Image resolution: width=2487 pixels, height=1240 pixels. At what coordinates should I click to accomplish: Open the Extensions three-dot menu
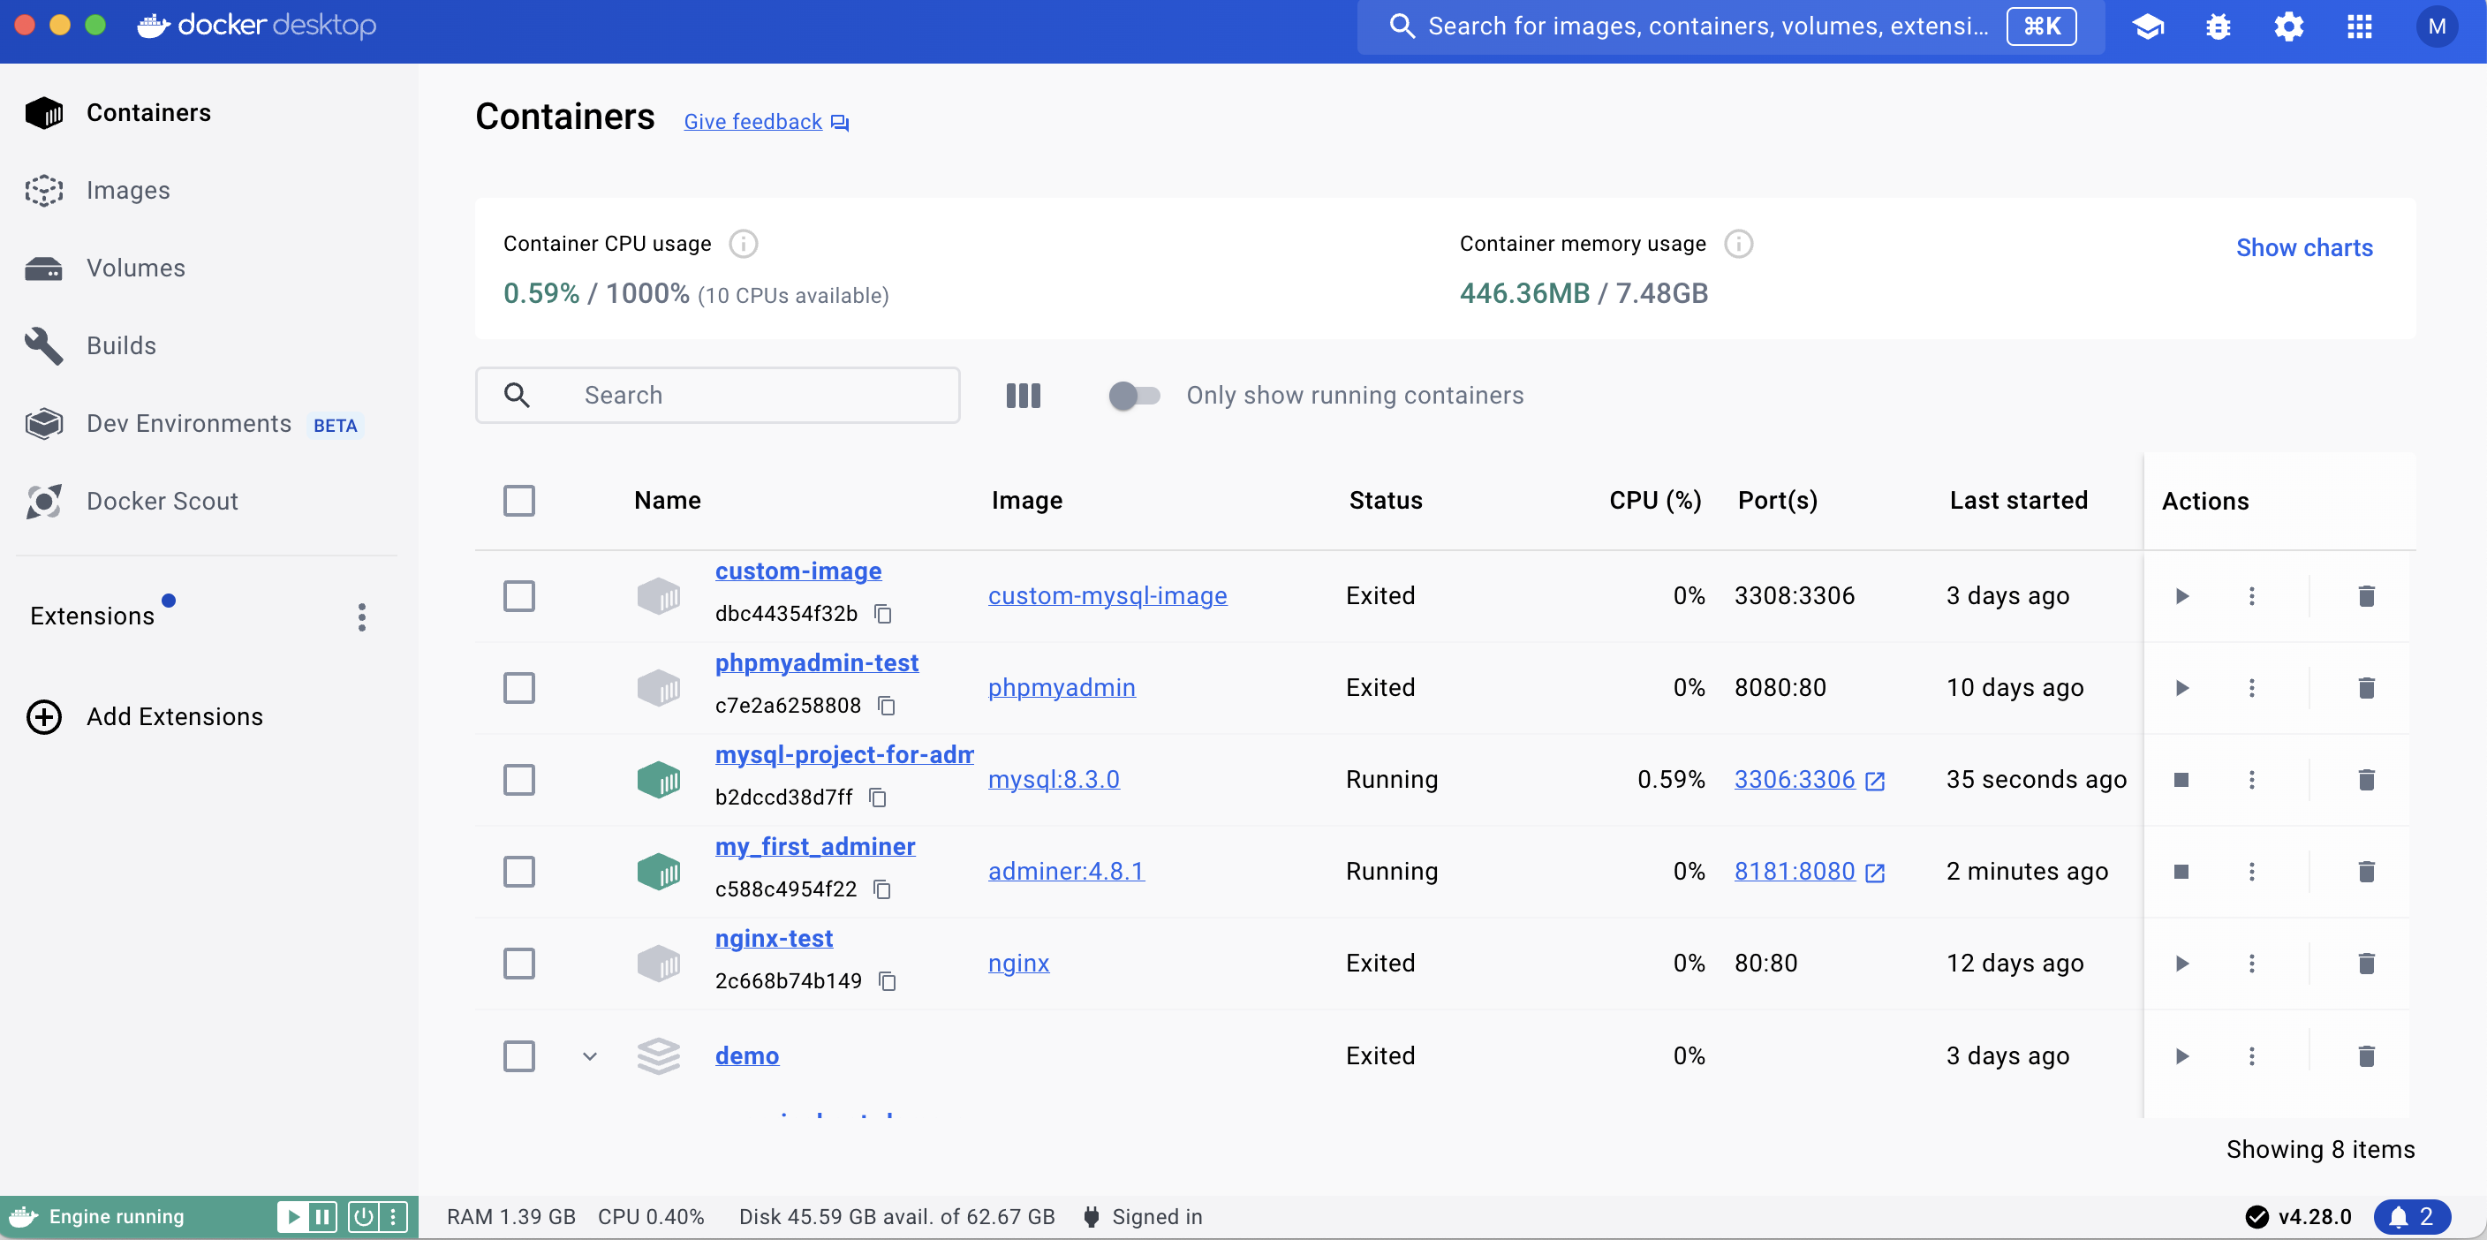point(362,617)
